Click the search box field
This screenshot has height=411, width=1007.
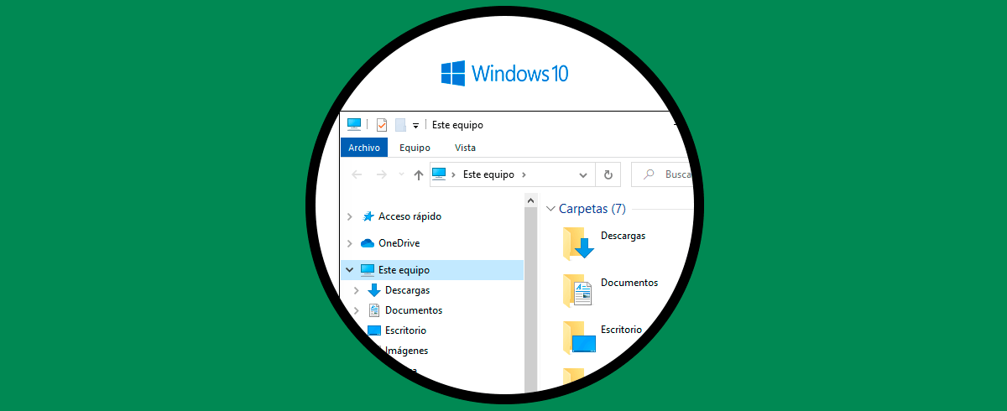663,174
